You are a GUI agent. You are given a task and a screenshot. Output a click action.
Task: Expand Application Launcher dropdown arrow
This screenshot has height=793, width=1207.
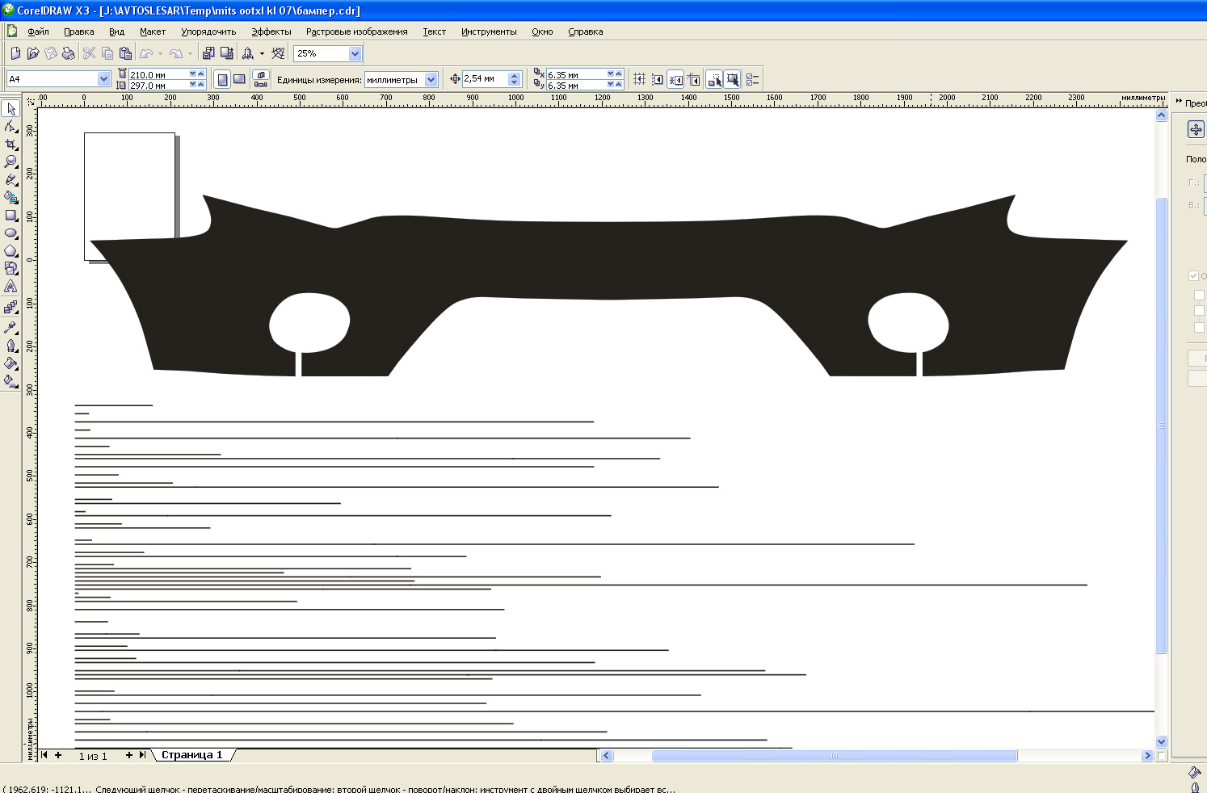pyautogui.click(x=262, y=53)
